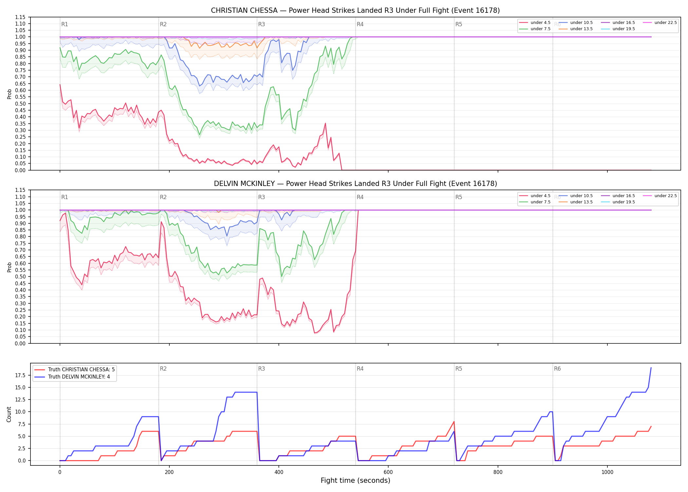Click the R6 marker in the count chart
Image resolution: width=688 pixels, height=492 pixels.
(557, 369)
